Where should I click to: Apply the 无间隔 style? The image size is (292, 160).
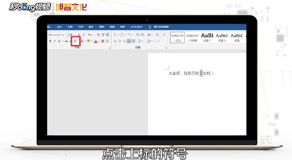(192, 38)
